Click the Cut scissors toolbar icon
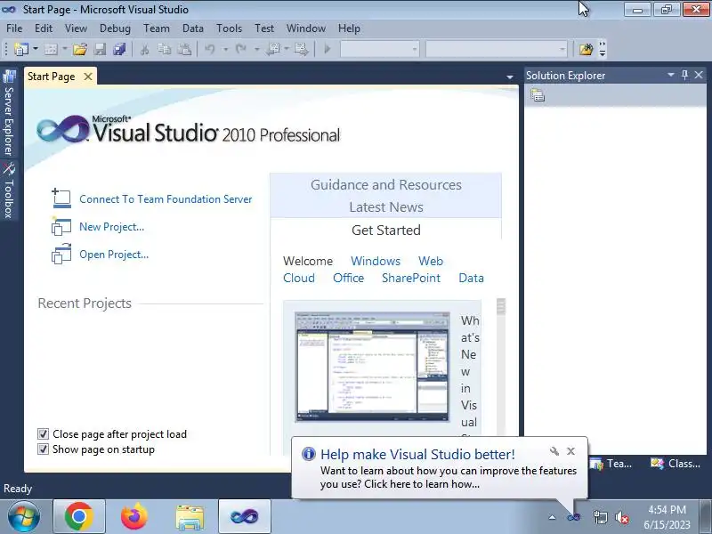The image size is (712, 534). point(145,49)
